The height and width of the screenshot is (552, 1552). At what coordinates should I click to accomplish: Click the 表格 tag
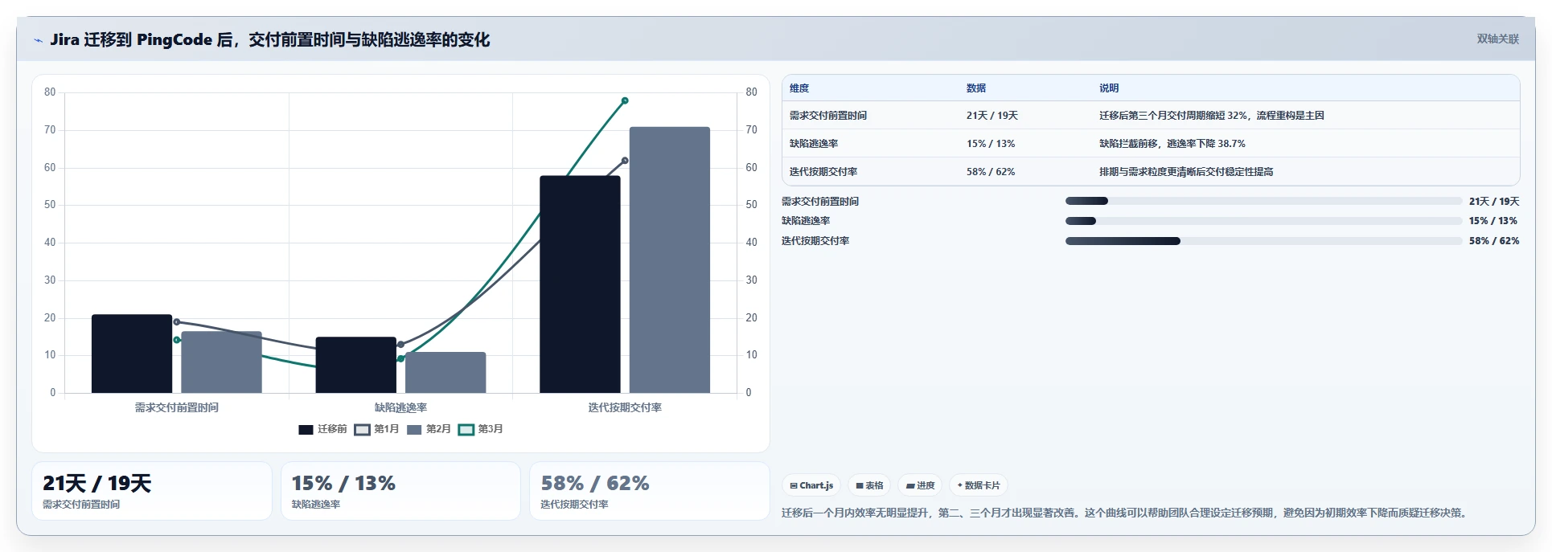point(869,485)
